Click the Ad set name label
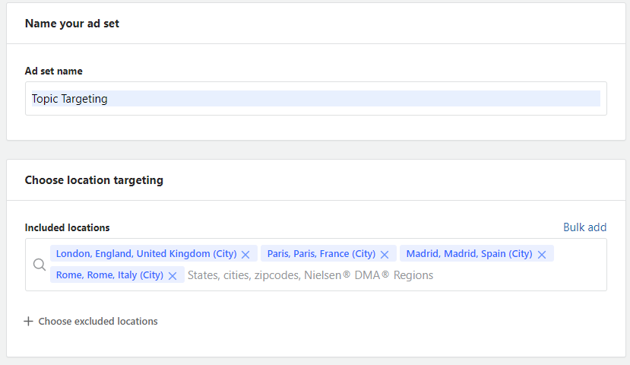 [x=53, y=71]
